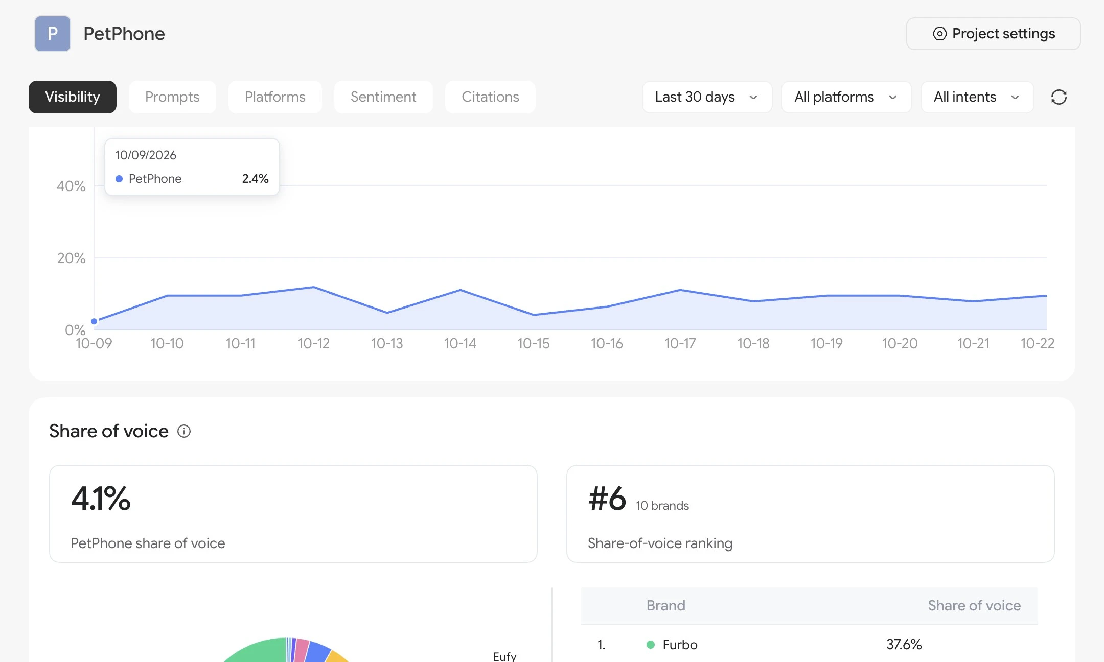Open the All platforms filter dropdown
Viewport: 1104px width, 662px height.
[x=846, y=97]
